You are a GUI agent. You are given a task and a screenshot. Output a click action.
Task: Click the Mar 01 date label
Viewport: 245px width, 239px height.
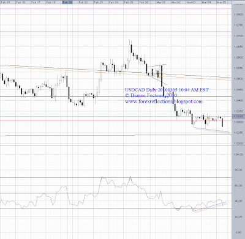(160, 2)
